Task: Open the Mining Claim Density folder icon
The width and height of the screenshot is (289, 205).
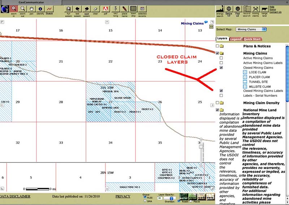Action: (x=221, y=103)
